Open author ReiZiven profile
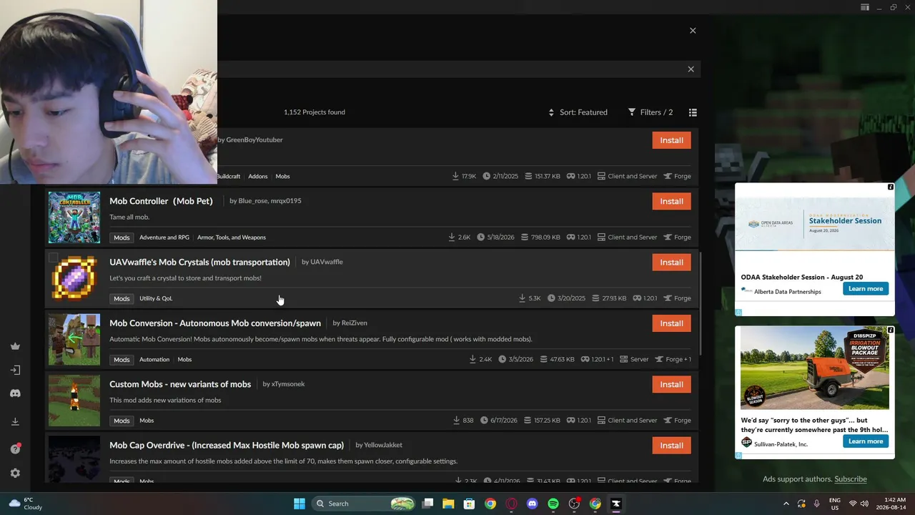The height and width of the screenshot is (515, 915). [355, 323]
